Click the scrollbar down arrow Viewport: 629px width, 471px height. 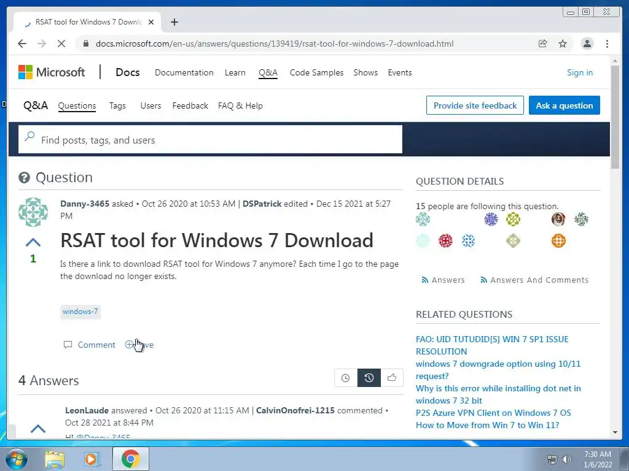pyautogui.click(x=615, y=432)
